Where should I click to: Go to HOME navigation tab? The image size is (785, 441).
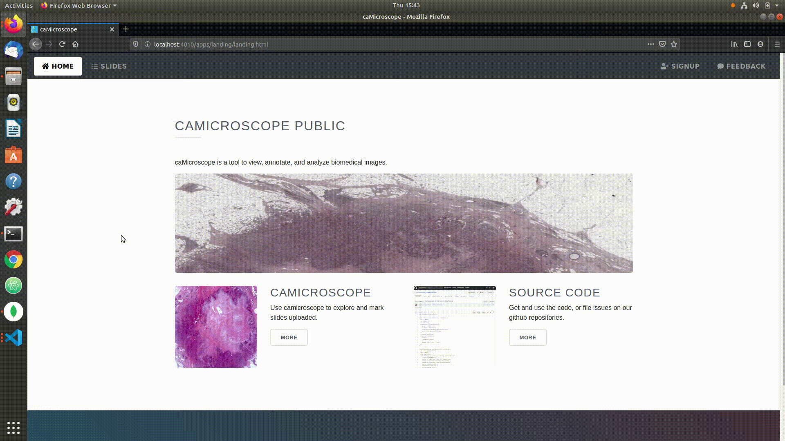click(x=58, y=66)
